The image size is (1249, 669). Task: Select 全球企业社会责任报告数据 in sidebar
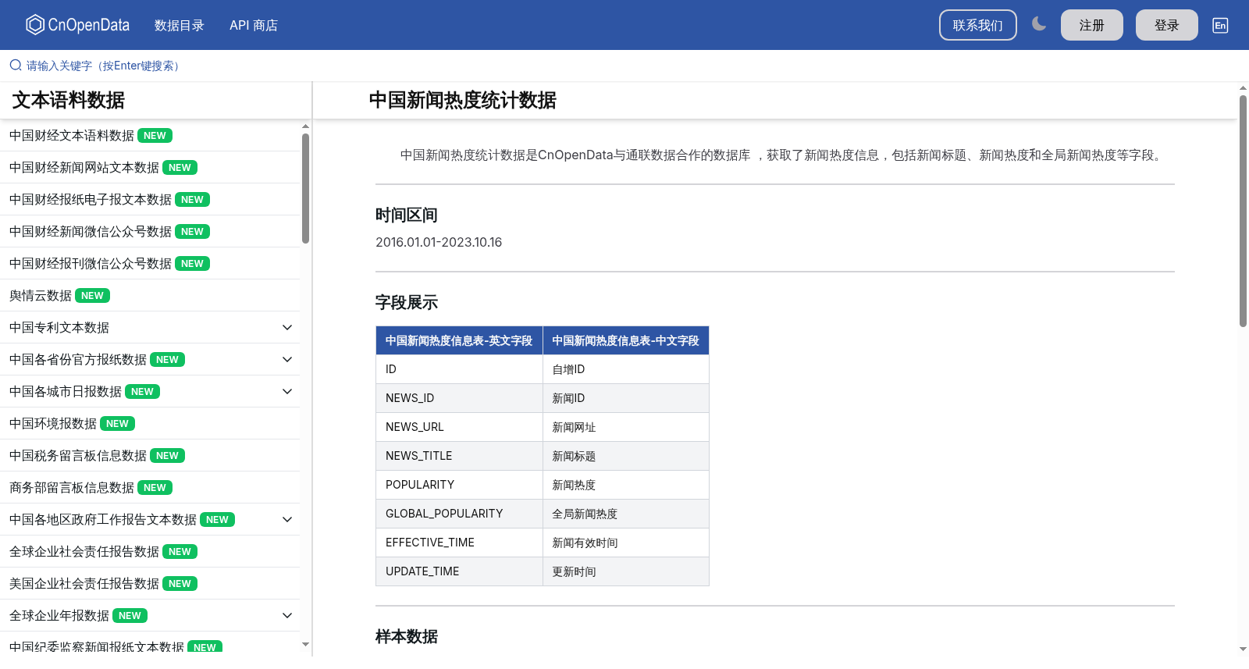tap(84, 552)
